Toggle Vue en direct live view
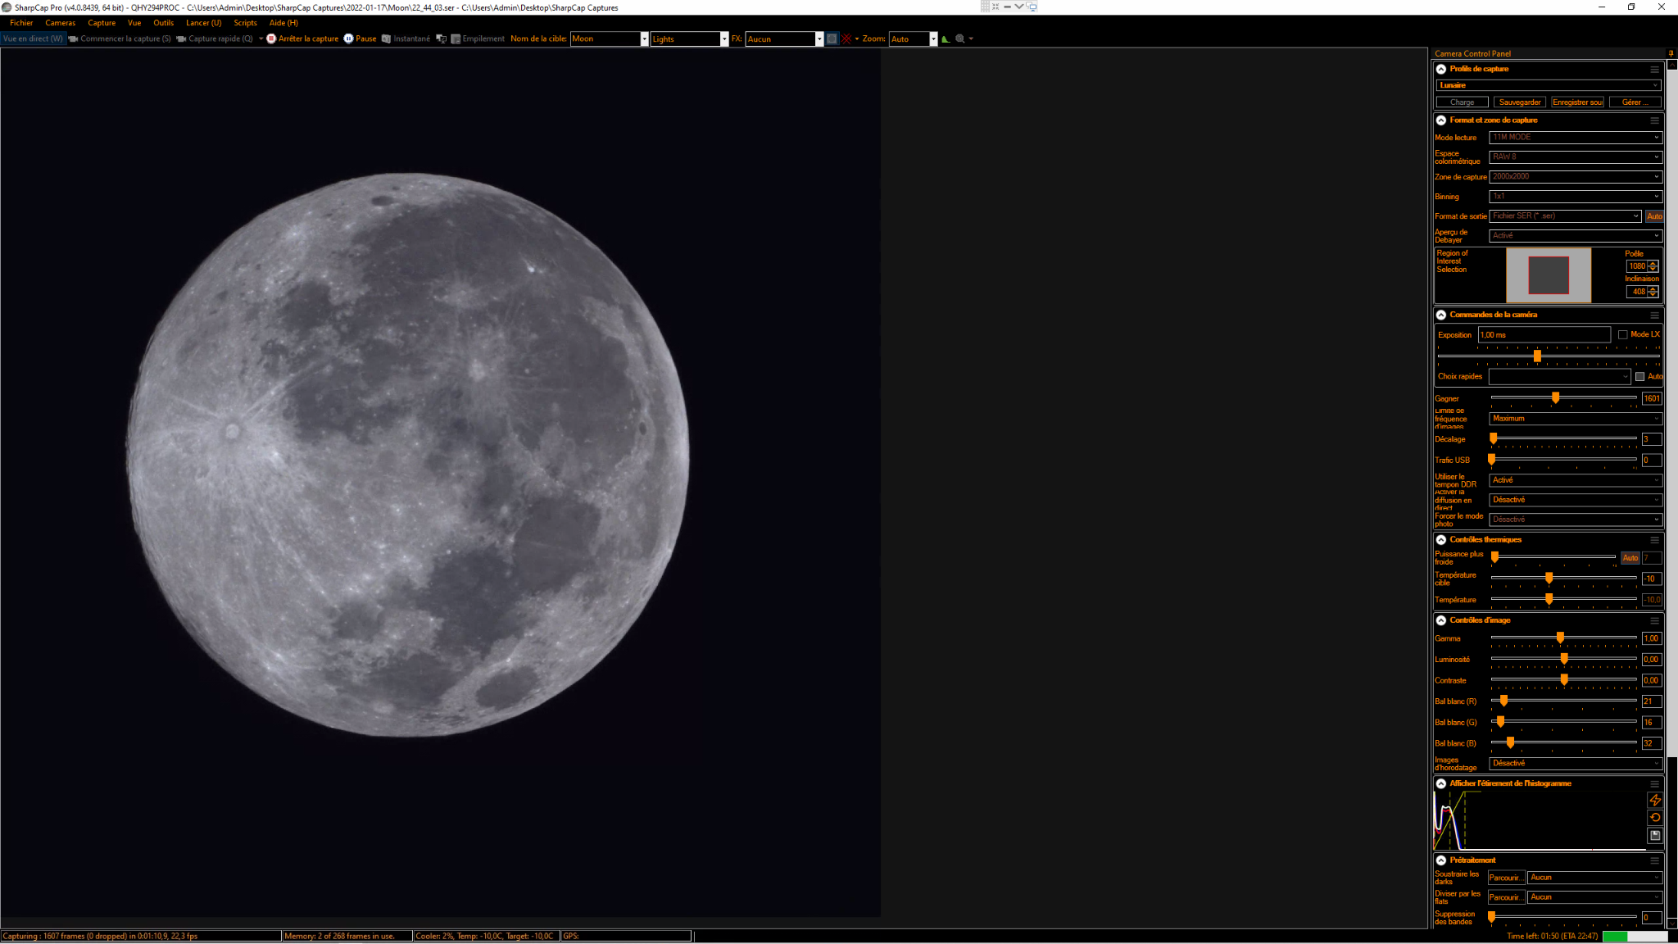The height and width of the screenshot is (944, 1678). [x=33, y=39]
